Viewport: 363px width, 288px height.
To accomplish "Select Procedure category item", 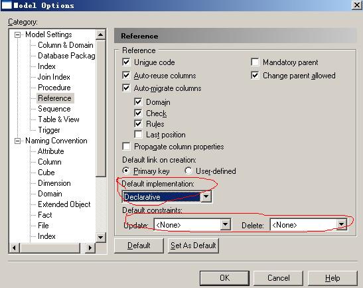I will (54, 88).
